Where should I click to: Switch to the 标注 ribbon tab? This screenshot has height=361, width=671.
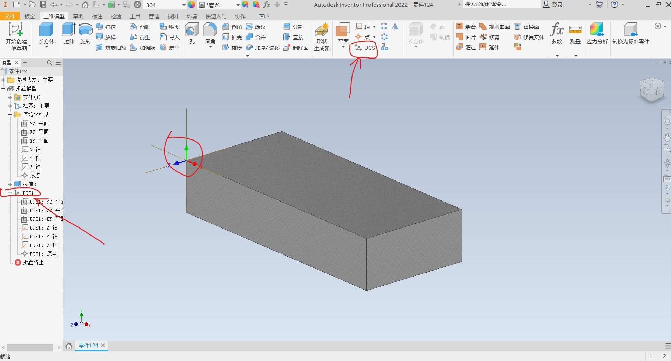(x=97, y=16)
